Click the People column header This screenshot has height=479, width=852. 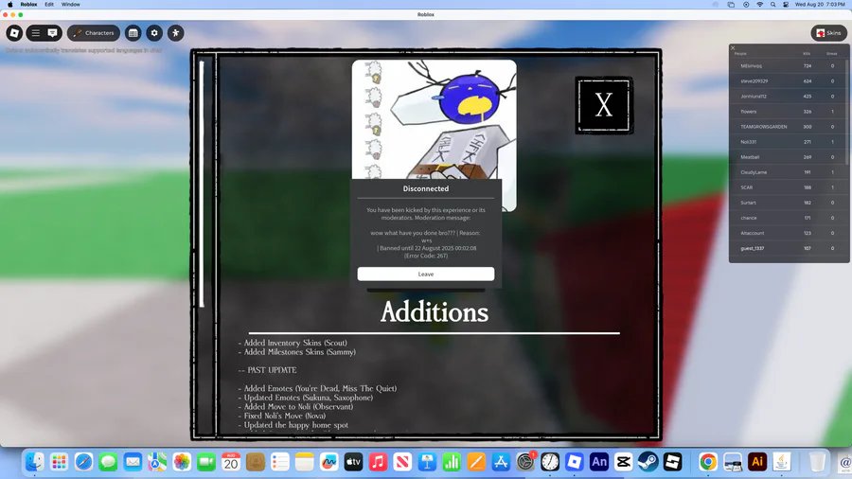pyautogui.click(x=740, y=54)
